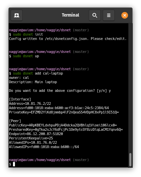Click the Endpoint=86.12.200.87:51820 line
The width and height of the screenshot is (141, 177).
click(36, 134)
